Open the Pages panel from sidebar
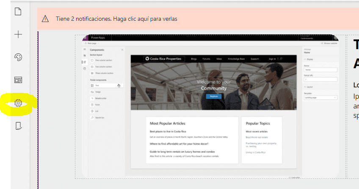359x189 pixels. tap(18, 11)
